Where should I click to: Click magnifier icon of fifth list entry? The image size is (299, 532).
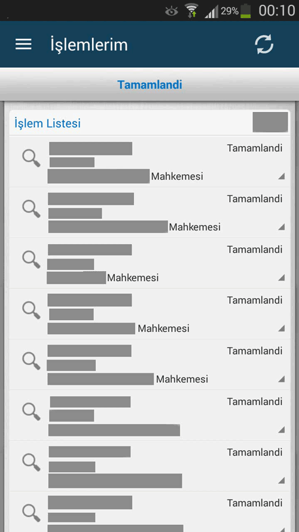point(31,361)
